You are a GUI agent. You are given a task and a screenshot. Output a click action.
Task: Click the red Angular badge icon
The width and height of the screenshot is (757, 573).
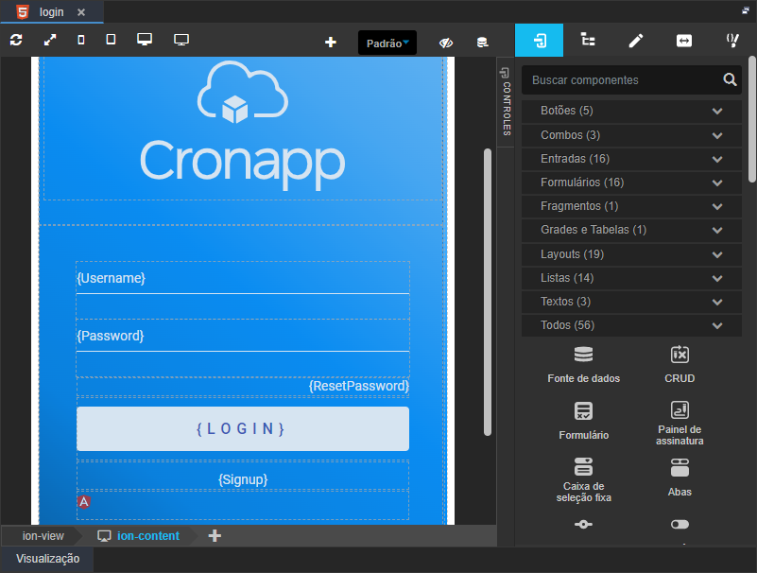click(83, 502)
